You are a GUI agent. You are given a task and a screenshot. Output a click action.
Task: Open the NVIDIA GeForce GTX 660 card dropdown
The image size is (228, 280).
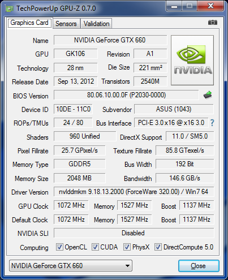tap(71, 266)
